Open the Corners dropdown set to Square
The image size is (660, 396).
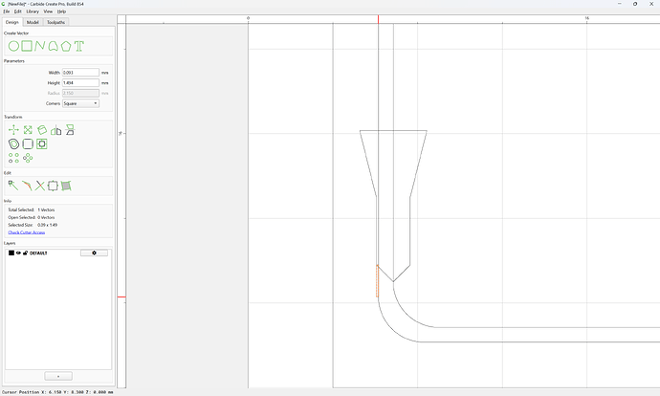coord(80,103)
